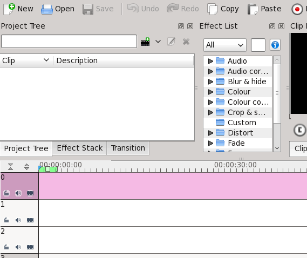Switch to the Effect Stack tab
Screen dimensions: 307x258
tap(79, 148)
